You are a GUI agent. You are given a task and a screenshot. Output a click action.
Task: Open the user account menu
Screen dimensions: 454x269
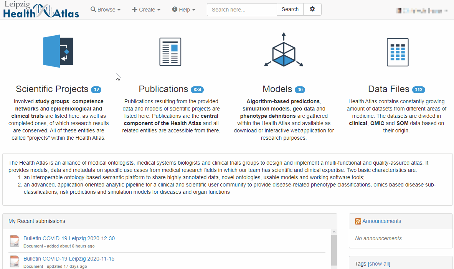pos(421,10)
